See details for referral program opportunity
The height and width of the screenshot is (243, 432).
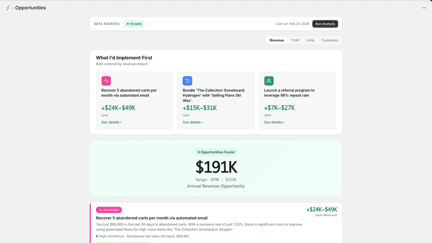(274, 123)
